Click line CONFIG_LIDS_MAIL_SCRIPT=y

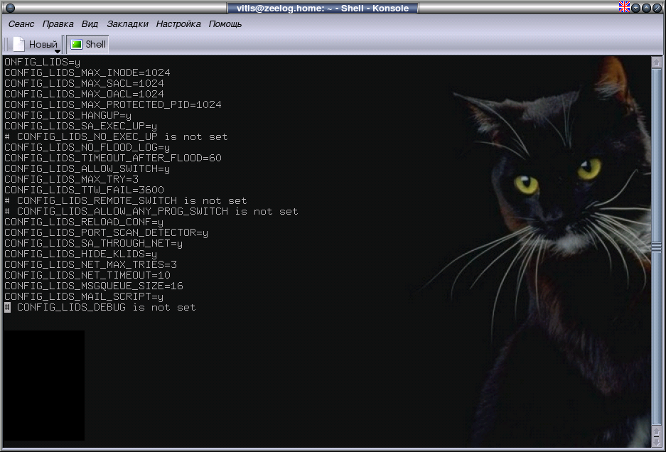click(84, 296)
